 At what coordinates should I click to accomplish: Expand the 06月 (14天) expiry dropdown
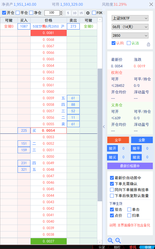pos(130,27)
